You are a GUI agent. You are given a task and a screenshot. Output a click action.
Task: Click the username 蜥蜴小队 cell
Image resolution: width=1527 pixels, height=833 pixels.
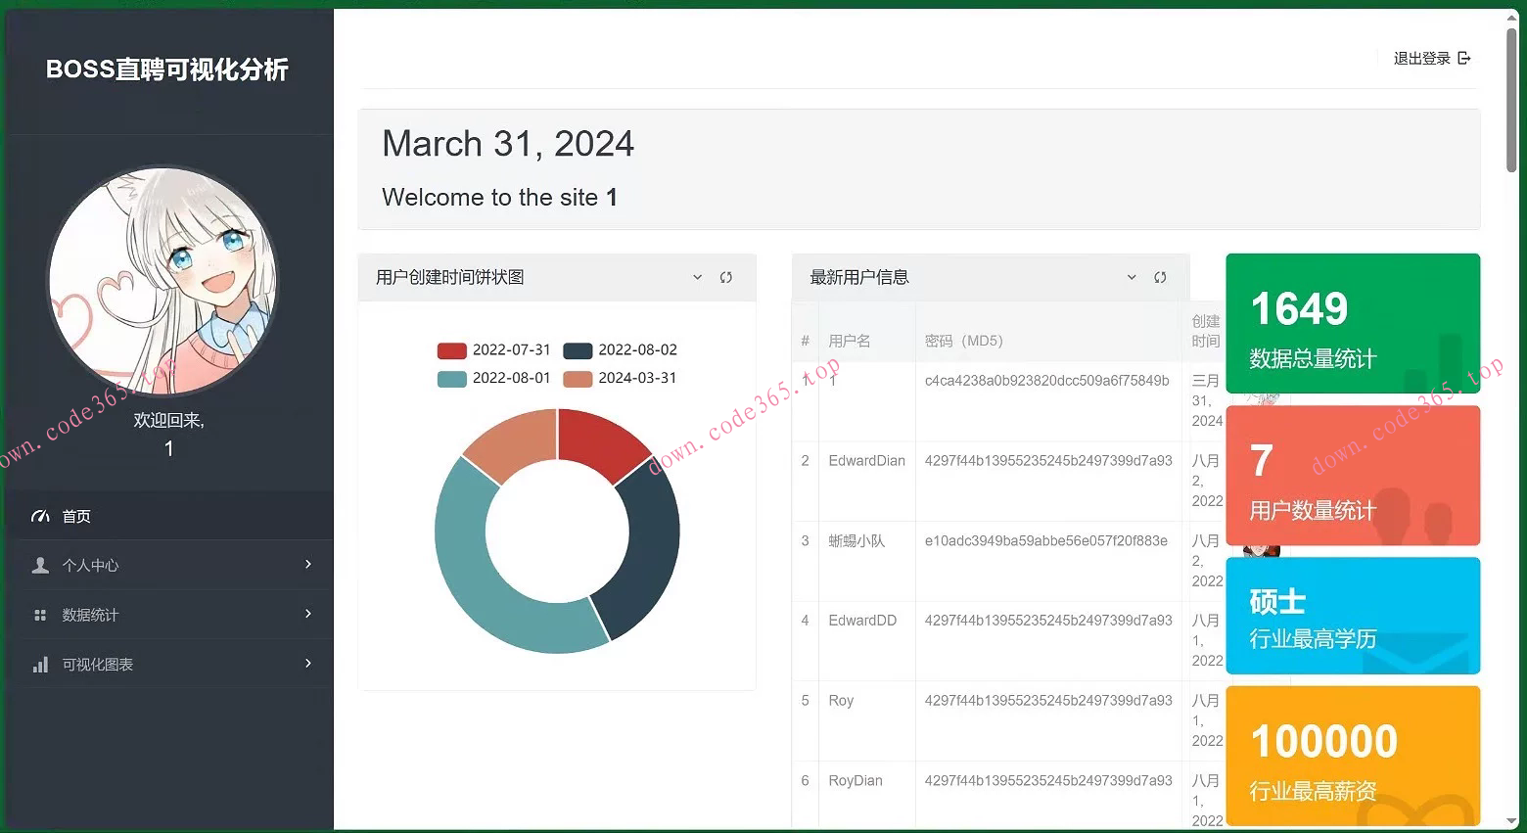[x=856, y=540]
